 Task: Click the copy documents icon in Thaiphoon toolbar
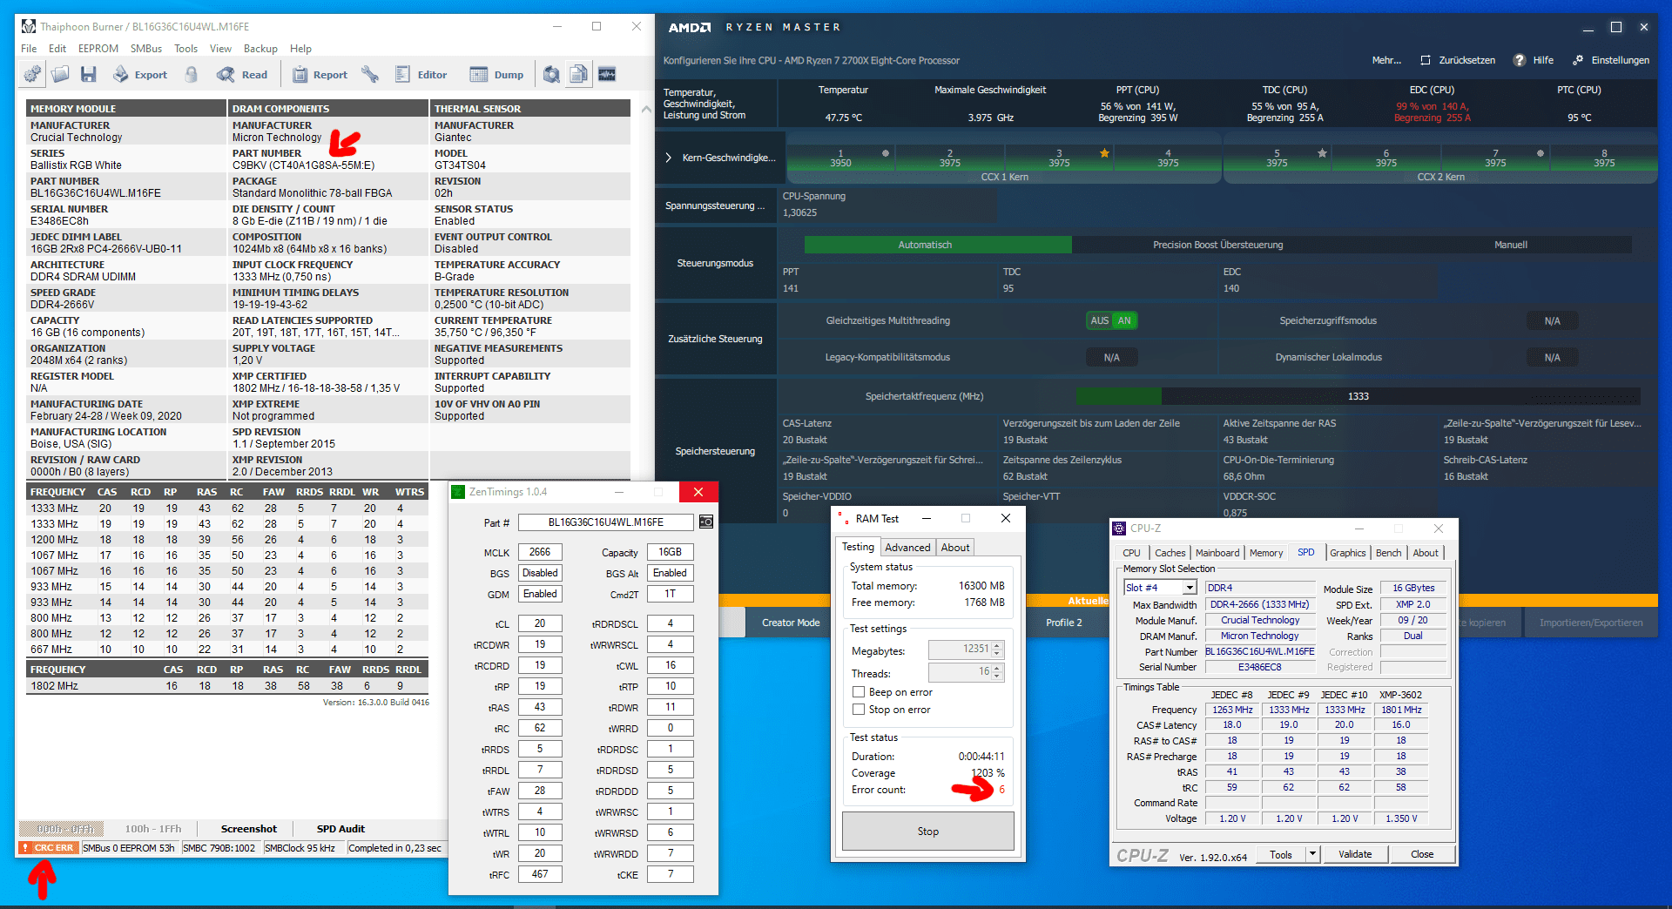[579, 75]
